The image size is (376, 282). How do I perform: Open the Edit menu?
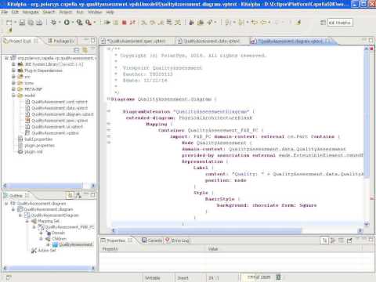tap(15, 12)
